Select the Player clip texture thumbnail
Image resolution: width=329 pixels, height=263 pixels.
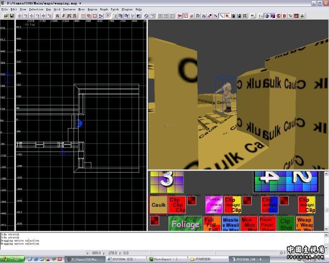(x=268, y=224)
